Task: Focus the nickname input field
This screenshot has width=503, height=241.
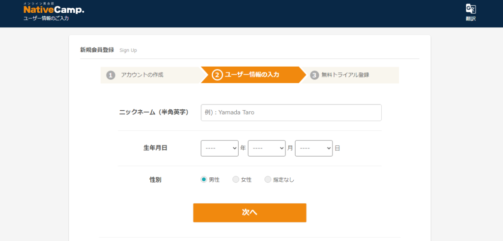Action: pyautogui.click(x=291, y=113)
